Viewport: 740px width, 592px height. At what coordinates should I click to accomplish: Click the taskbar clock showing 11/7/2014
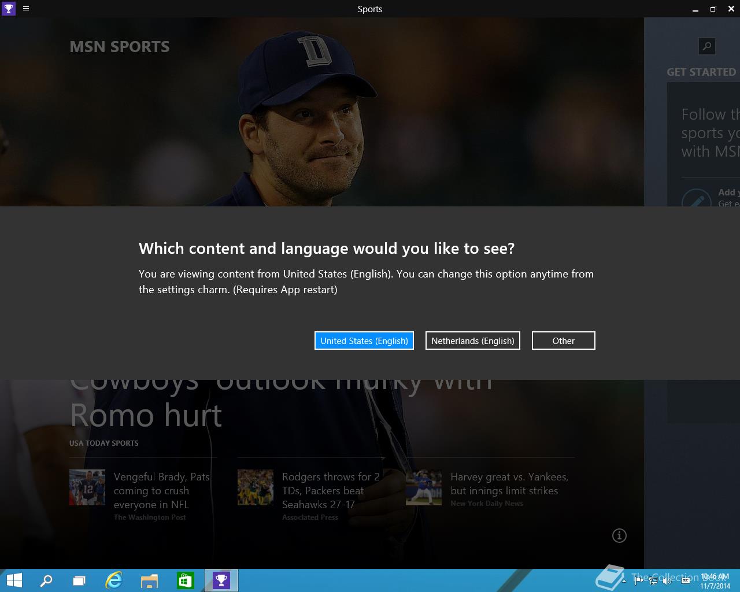[x=715, y=581]
